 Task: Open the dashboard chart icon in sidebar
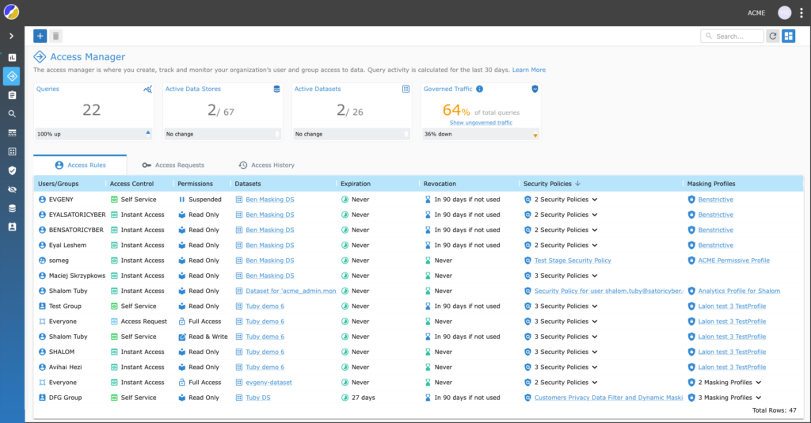click(12, 57)
